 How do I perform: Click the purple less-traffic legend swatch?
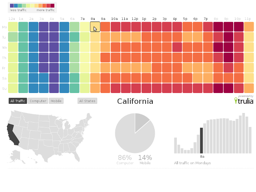(12, 6)
